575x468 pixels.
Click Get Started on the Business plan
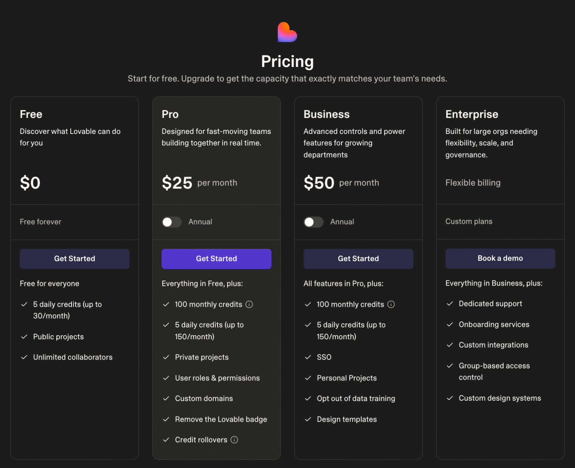358,259
